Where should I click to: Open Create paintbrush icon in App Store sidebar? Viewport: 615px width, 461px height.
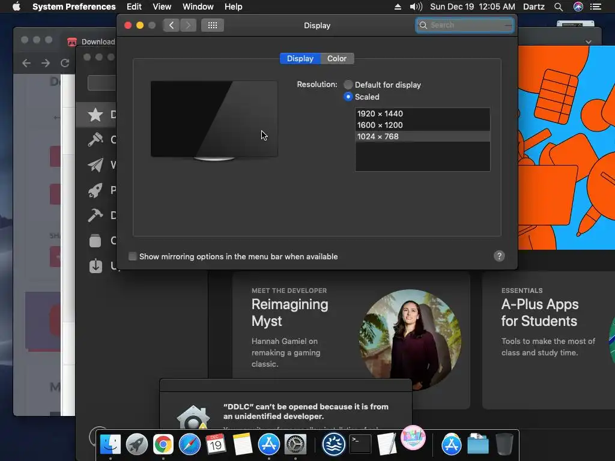tap(95, 139)
